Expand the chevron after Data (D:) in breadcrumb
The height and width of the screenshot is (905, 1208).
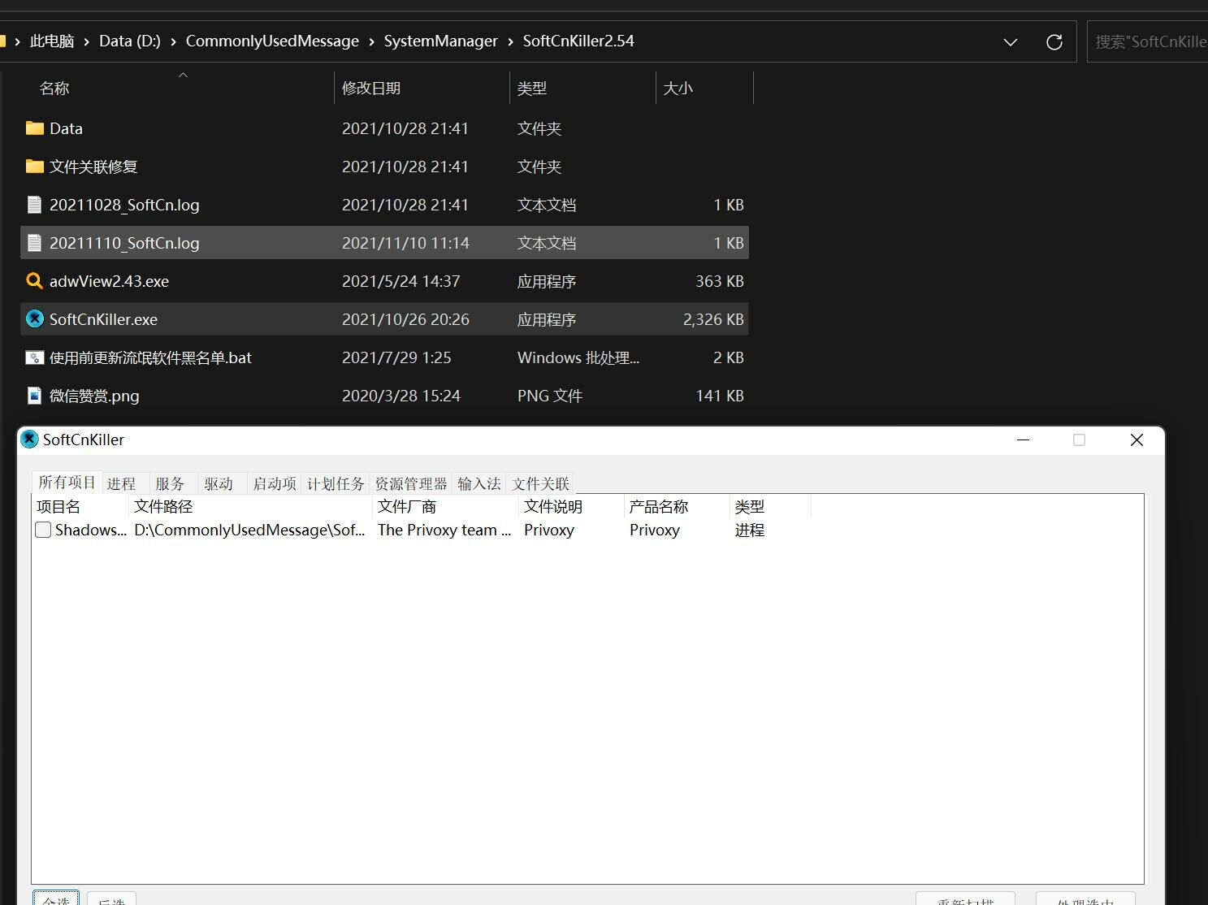[173, 41]
